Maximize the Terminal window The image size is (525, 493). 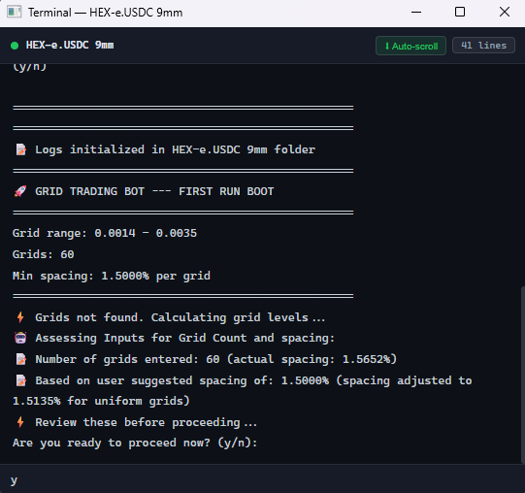(x=460, y=12)
